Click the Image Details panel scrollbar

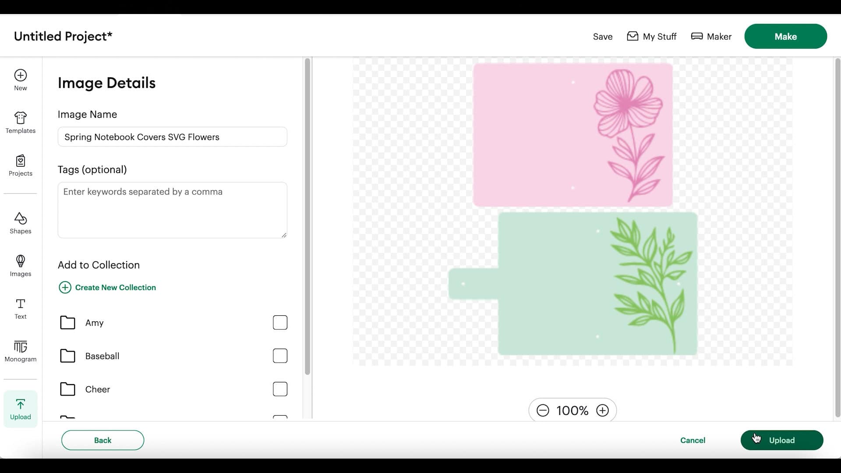point(307,217)
